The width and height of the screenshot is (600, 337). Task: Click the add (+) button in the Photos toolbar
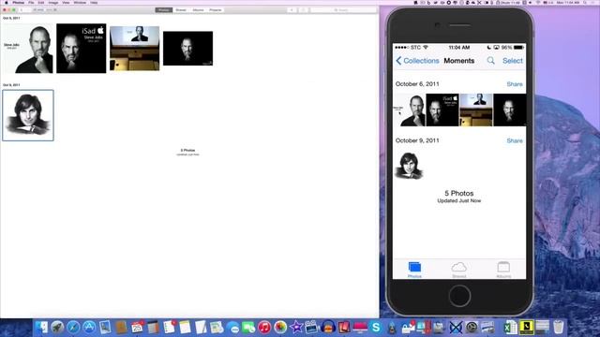292,10
